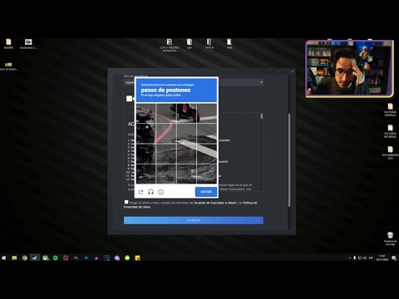The height and width of the screenshot is (299, 399).
Task: Open the Xbox app from the taskbar
Action: click(x=45, y=257)
